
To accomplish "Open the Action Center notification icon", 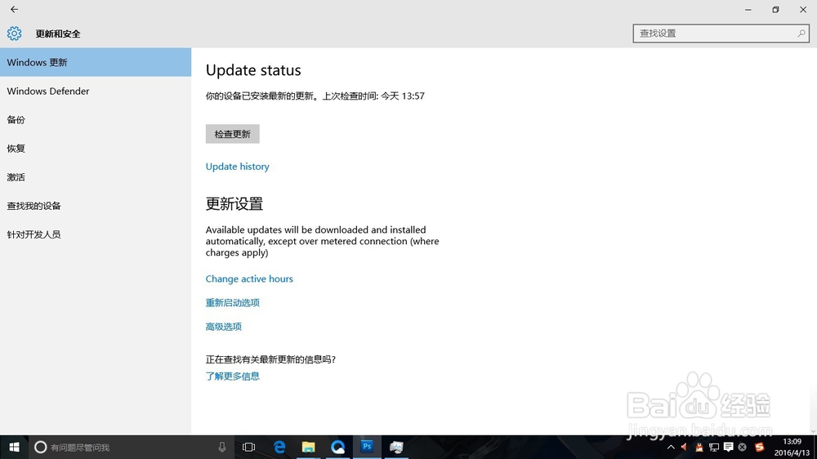I will (729, 447).
